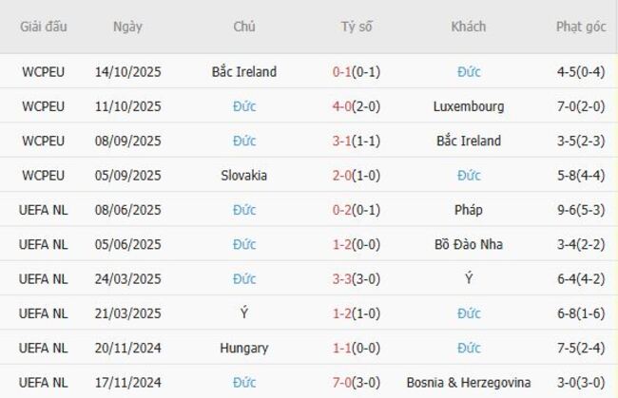This screenshot has height=398, width=618.
Task: Click the Tỷ số column header
Action: pos(357,27)
